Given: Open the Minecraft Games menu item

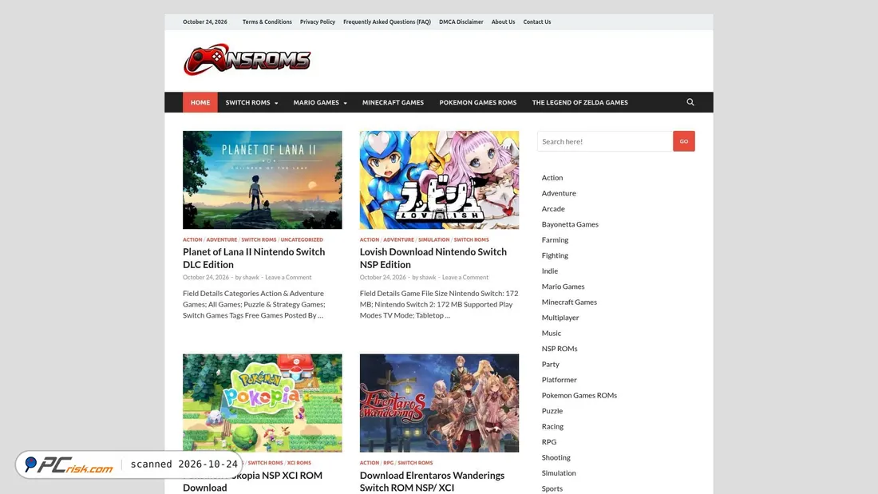Looking at the screenshot, I should coord(393,102).
